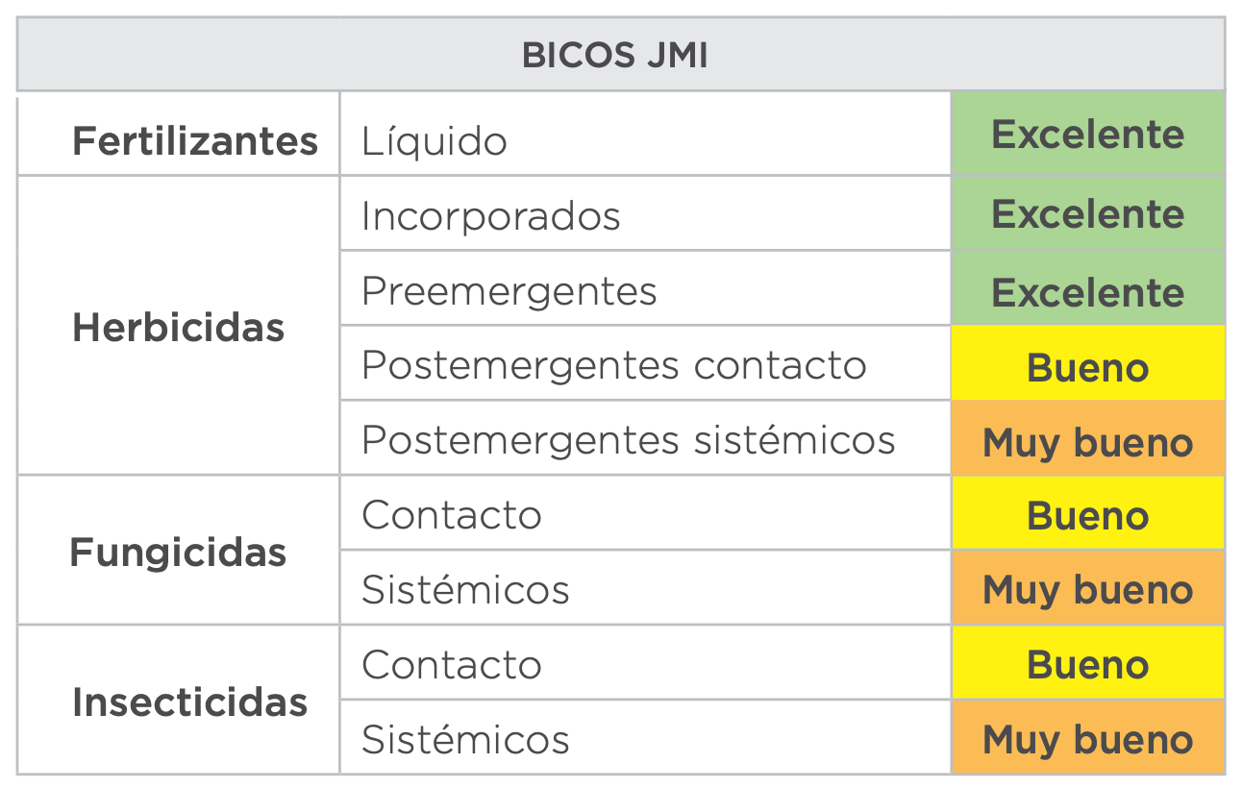
Task: Select the Fungicidas category cell
Action: pos(179,553)
